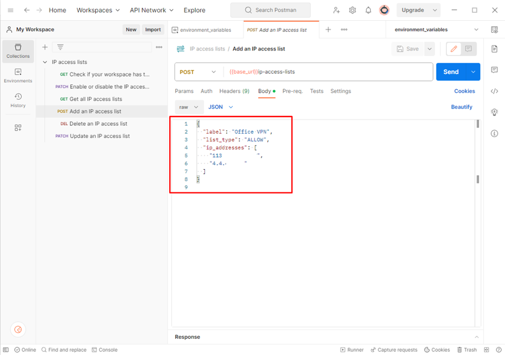Image resolution: width=505 pixels, height=355 pixels.
Task: Select the Delete an IP access list request
Action: [98, 124]
